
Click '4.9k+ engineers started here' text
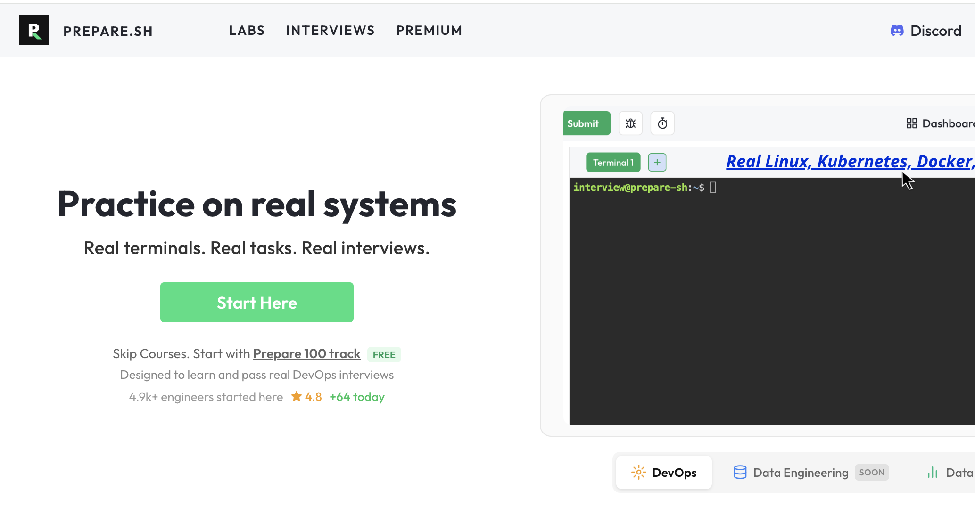click(x=206, y=397)
